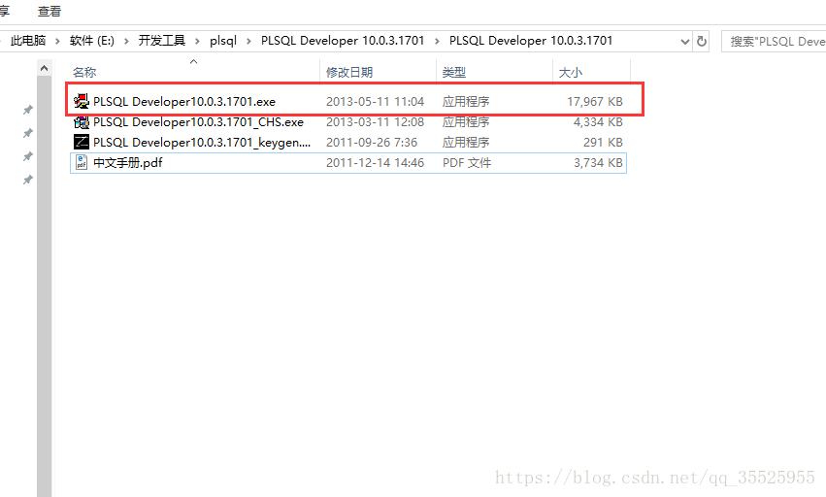Select file name PLSQL Developer10.0.3.1701.exe
The width and height of the screenshot is (826, 497).
click(184, 102)
